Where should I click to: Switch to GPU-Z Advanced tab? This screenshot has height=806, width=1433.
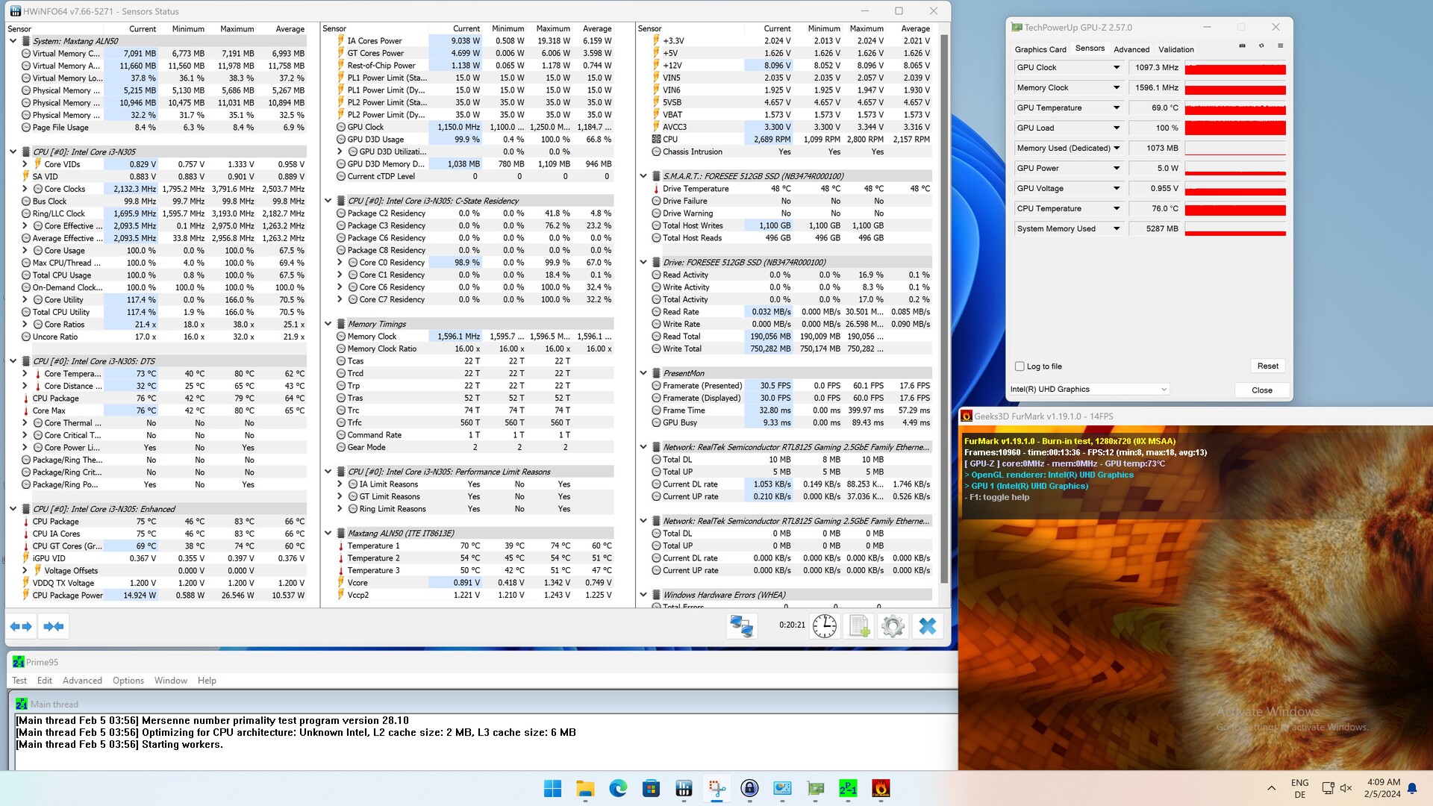[x=1131, y=49]
